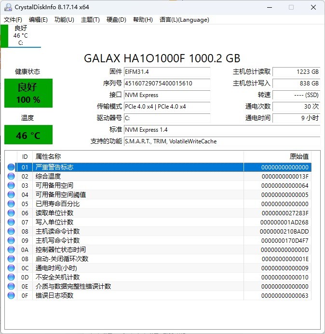Click raw value 0000000000063
The image size is (325, 334).
coord(285,296)
